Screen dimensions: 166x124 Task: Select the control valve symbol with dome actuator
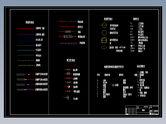click(x=68, y=73)
